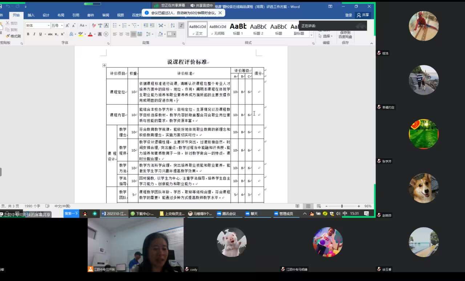465x281 pixels.
Task: Sort the selected text
Action: pyautogui.click(x=173, y=25)
